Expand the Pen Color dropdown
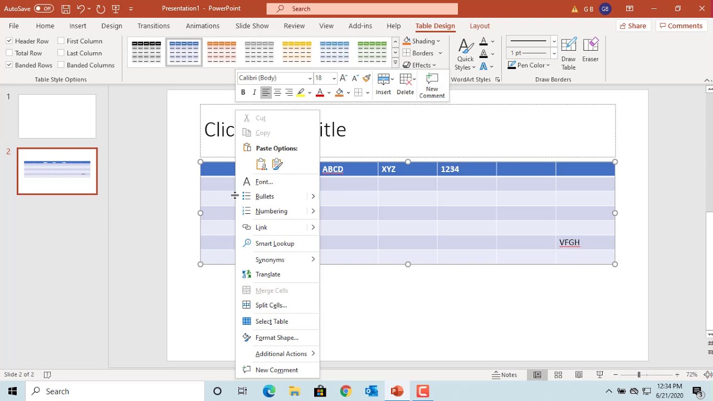The image size is (713, 401). pyautogui.click(x=548, y=65)
